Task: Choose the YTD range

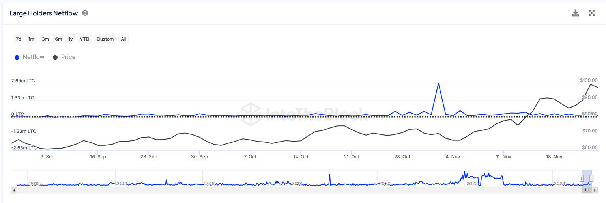Action: (84, 39)
